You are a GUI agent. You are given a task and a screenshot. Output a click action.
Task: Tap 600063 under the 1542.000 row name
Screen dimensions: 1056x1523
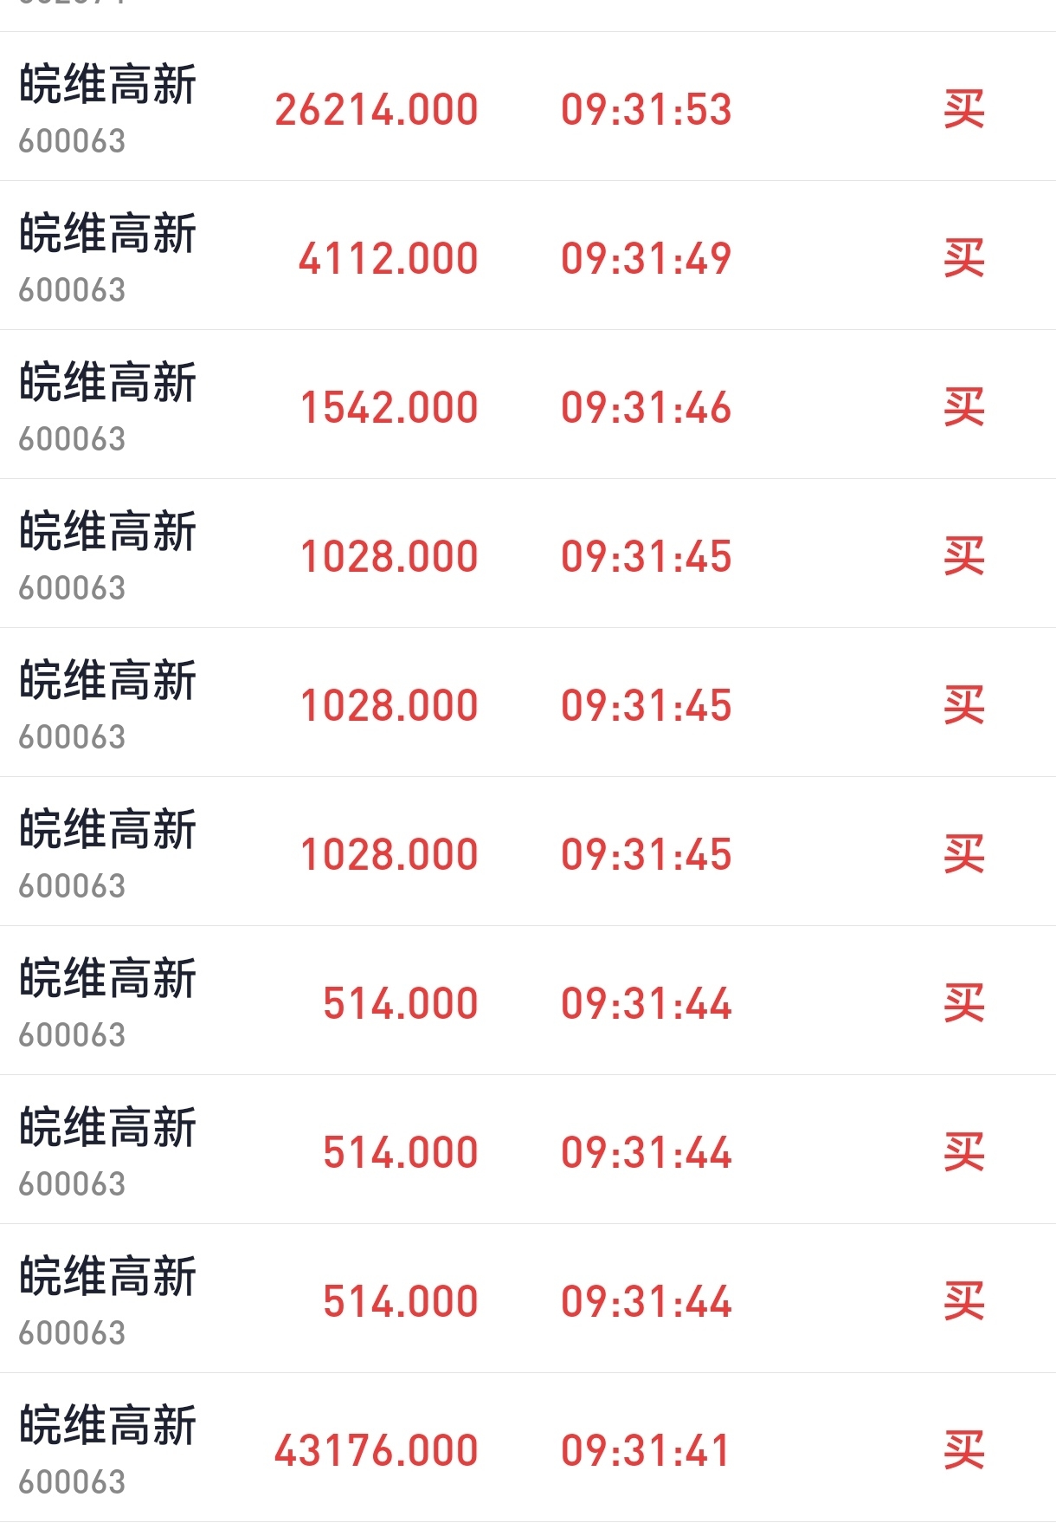tap(72, 438)
